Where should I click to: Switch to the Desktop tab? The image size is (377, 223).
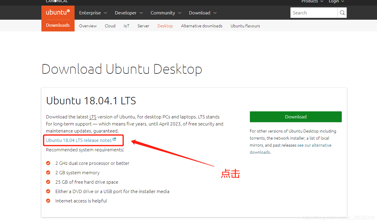point(165,26)
